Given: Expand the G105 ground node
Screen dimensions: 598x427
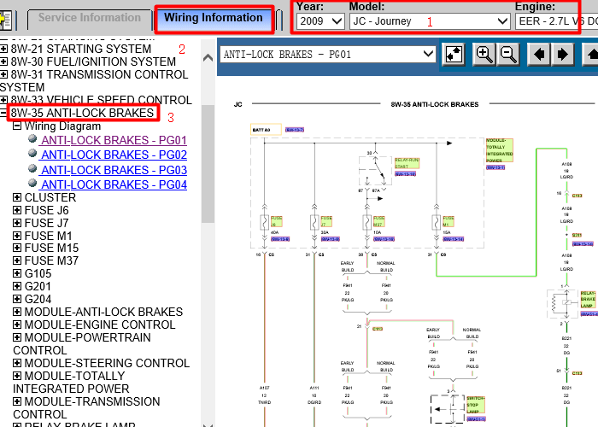Looking at the screenshot, I should [x=17, y=273].
